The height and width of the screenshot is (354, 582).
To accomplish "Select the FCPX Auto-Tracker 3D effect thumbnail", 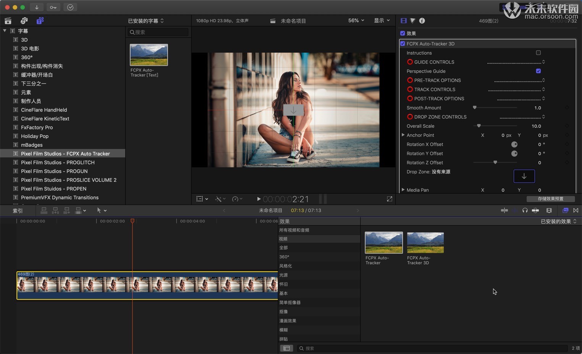I will [425, 243].
